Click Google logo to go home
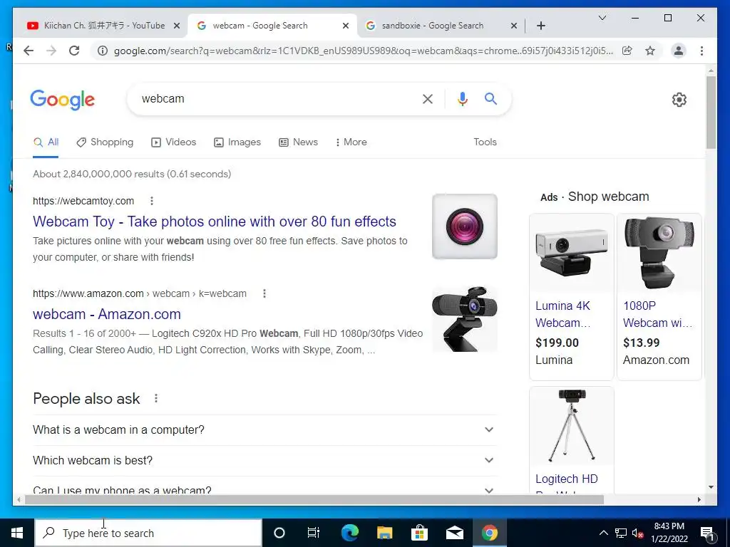Image resolution: width=730 pixels, height=547 pixels. 63,100
